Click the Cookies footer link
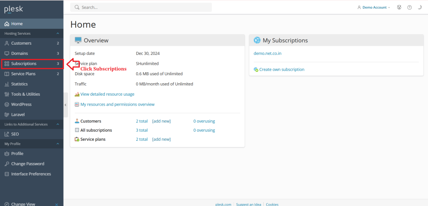 272,204
